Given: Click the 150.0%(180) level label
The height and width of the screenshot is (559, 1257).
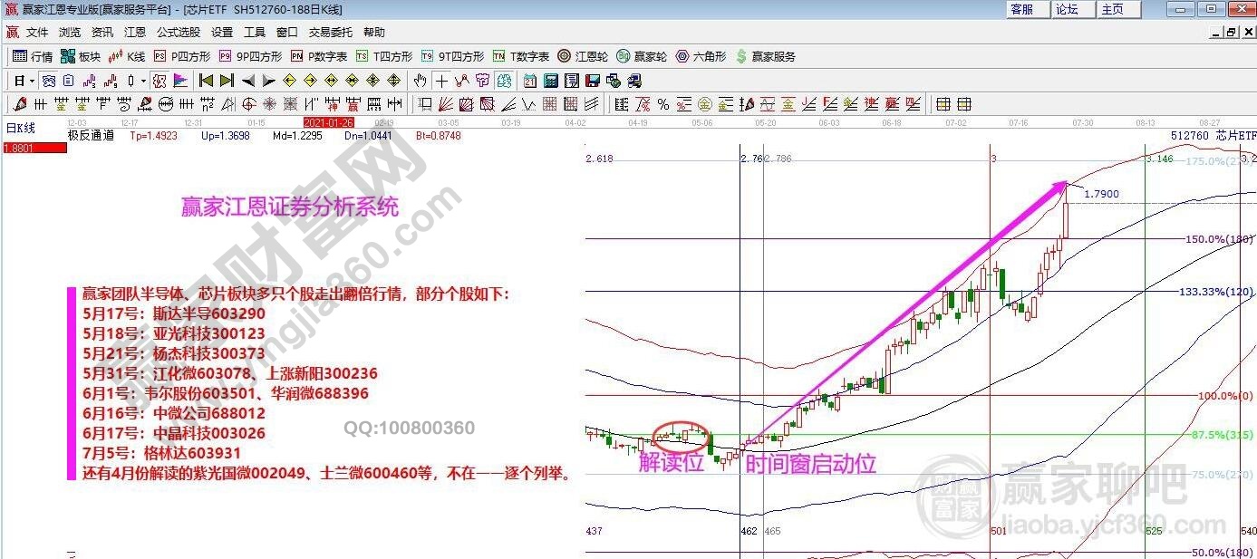Looking at the screenshot, I should click(x=1220, y=239).
